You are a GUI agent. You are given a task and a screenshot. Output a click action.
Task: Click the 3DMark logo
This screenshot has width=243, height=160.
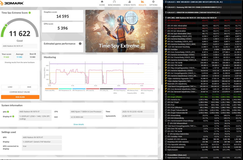pyautogui.click(x=12, y=3)
